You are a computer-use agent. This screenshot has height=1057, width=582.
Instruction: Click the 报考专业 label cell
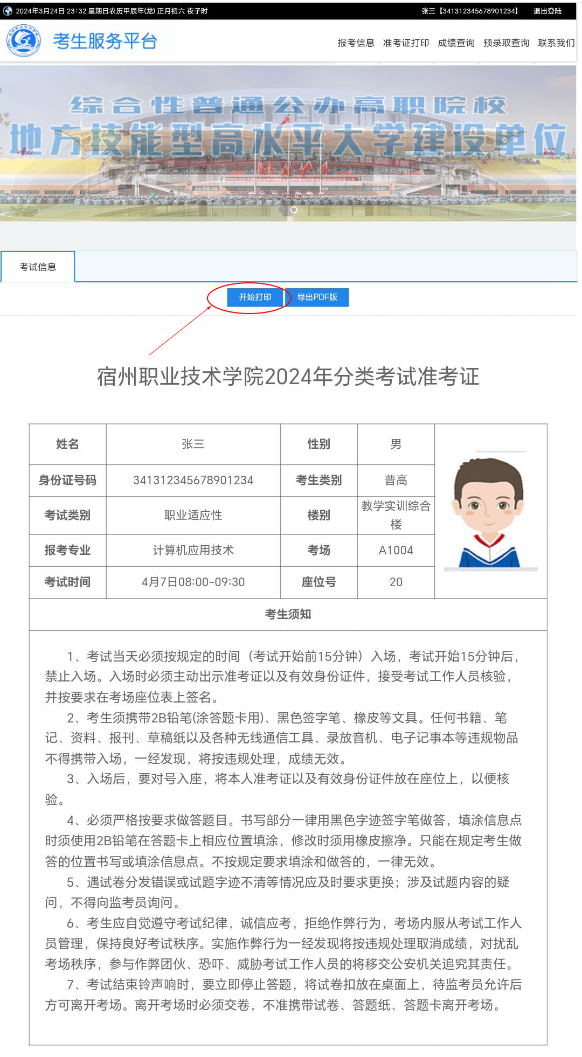67,550
